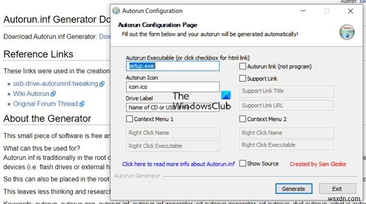Check the Context Menu 2 box
Viewport: 366px width, 204px height.
point(243,119)
